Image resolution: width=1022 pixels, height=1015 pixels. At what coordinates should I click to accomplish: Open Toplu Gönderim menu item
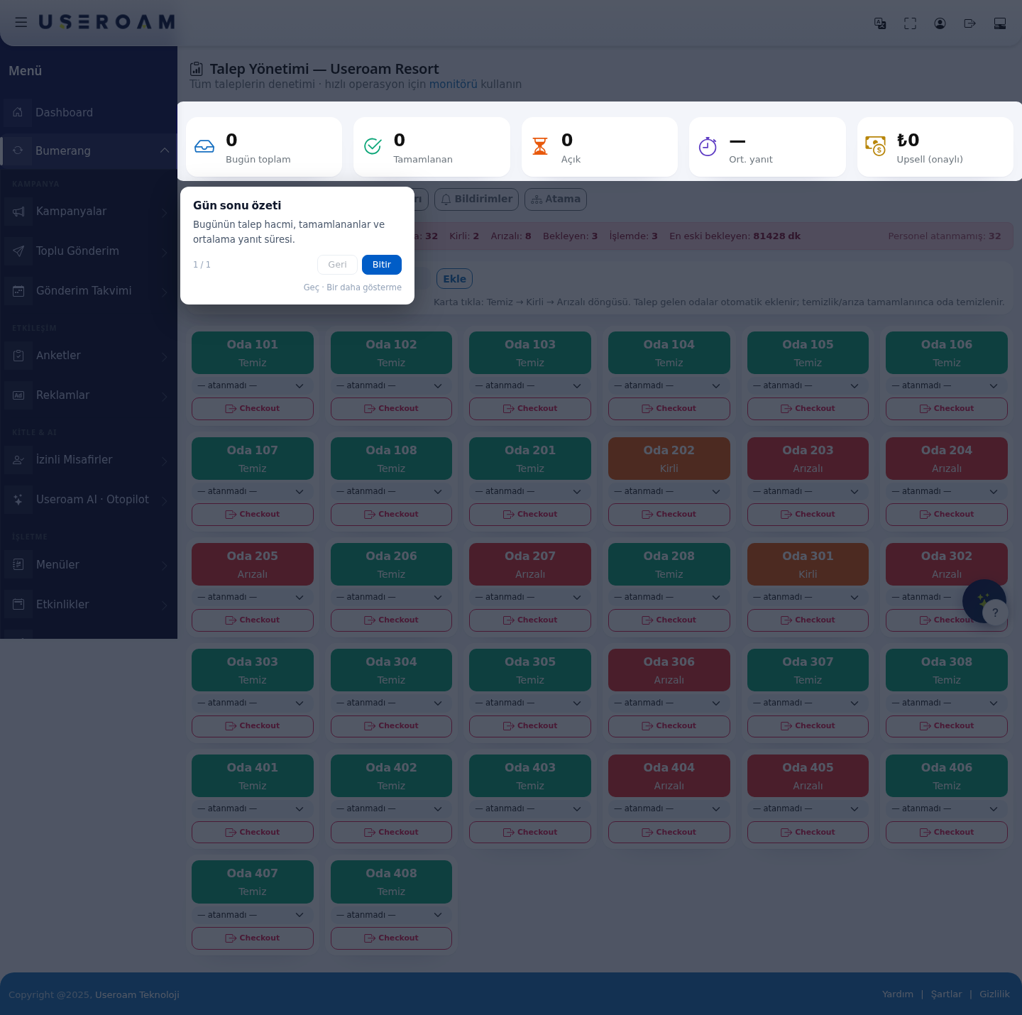(89, 251)
